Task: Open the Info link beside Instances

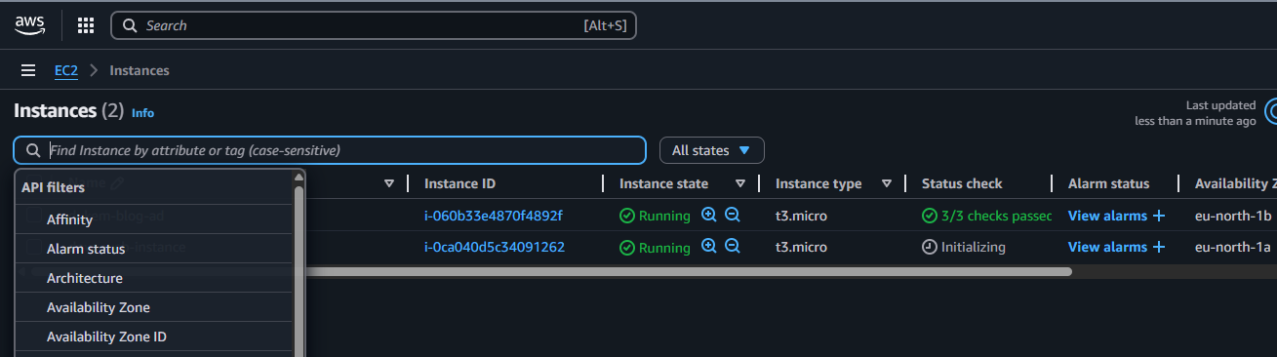Action: pyautogui.click(x=142, y=113)
